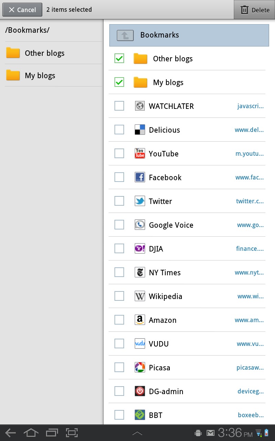Viewport: 275px width, 441px height.
Task: Tap the Android back arrow
Action: coord(11,433)
